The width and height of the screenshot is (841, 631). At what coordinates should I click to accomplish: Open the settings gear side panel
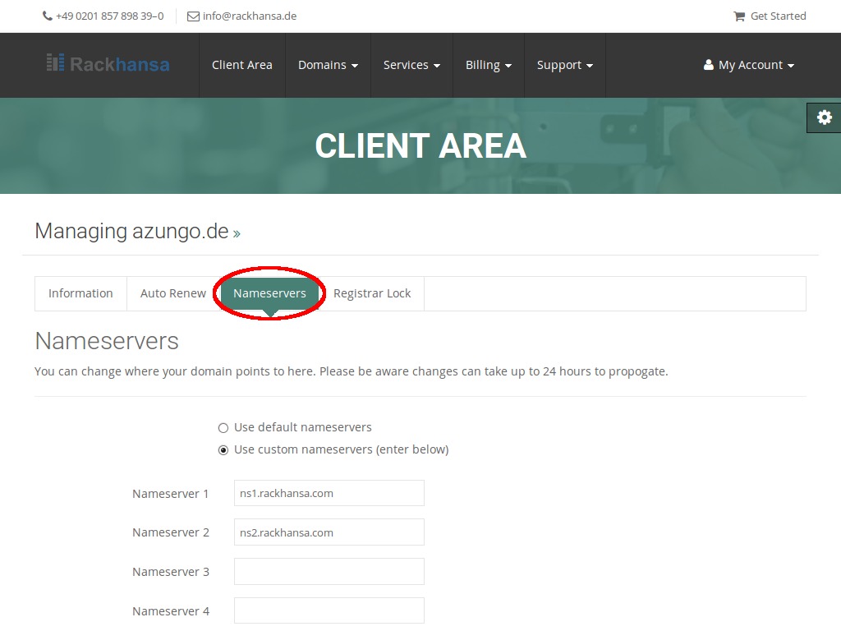[825, 117]
